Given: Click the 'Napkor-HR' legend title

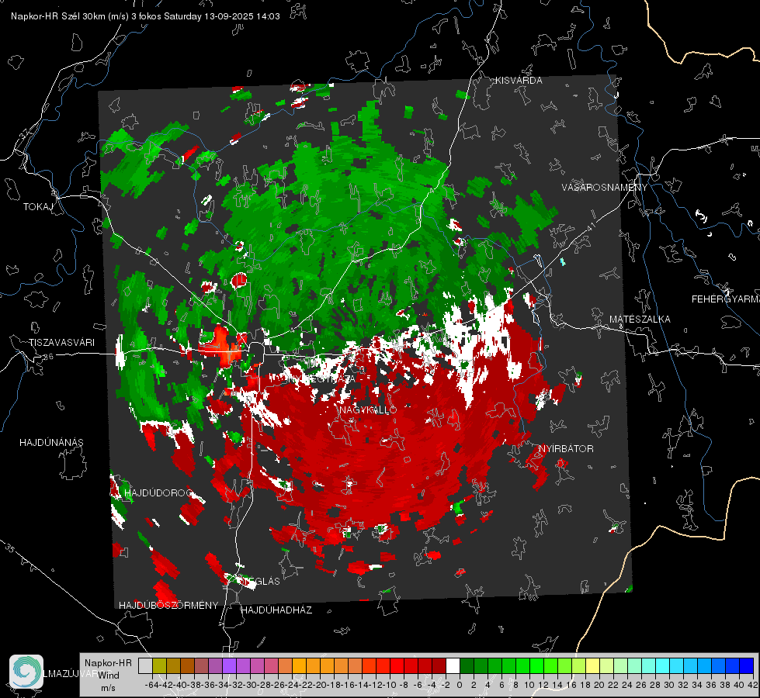Looking at the screenshot, I should point(108,662).
